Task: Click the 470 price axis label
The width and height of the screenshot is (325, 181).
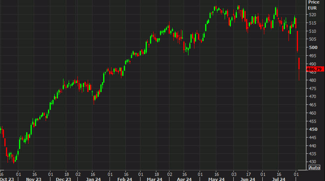Action: click(x=312, y=96)
